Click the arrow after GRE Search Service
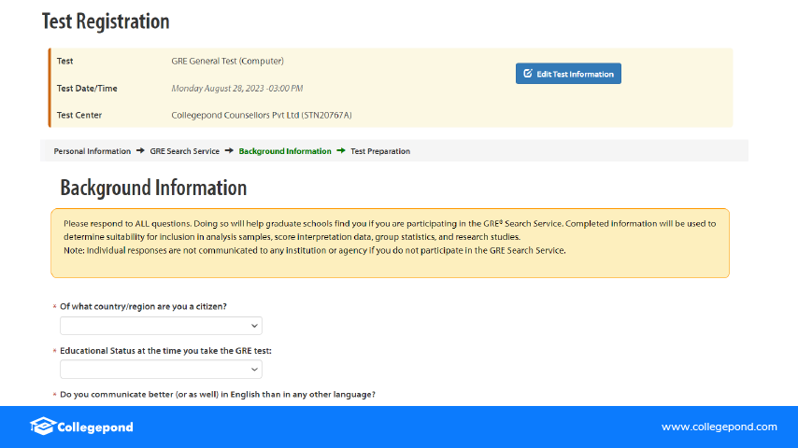798x448 pixels. point(229,151)
